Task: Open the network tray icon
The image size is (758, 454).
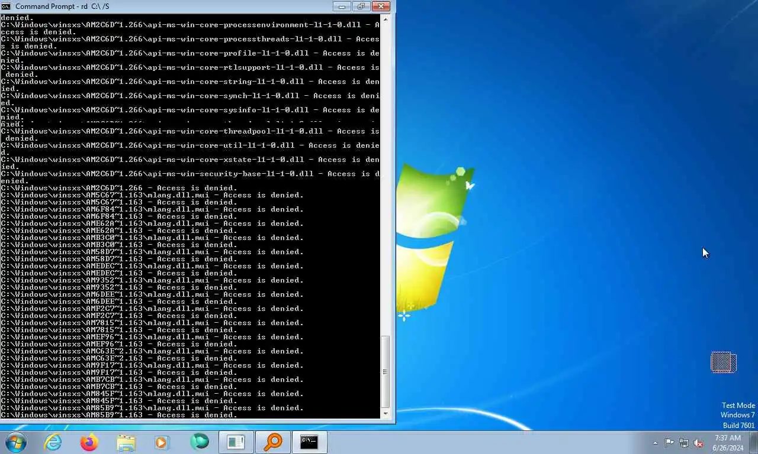Action: 684,443
